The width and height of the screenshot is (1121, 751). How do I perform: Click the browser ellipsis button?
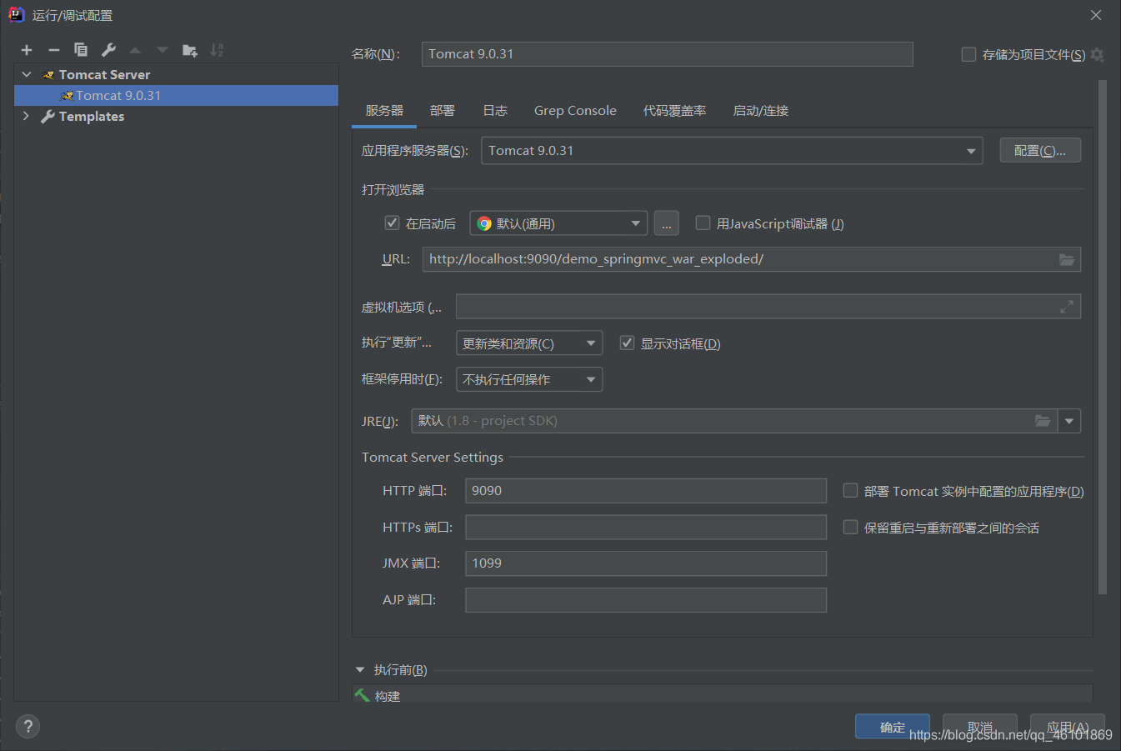667,223
